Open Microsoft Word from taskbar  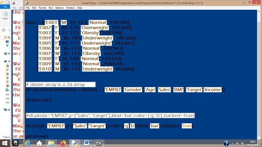[86, 143]
